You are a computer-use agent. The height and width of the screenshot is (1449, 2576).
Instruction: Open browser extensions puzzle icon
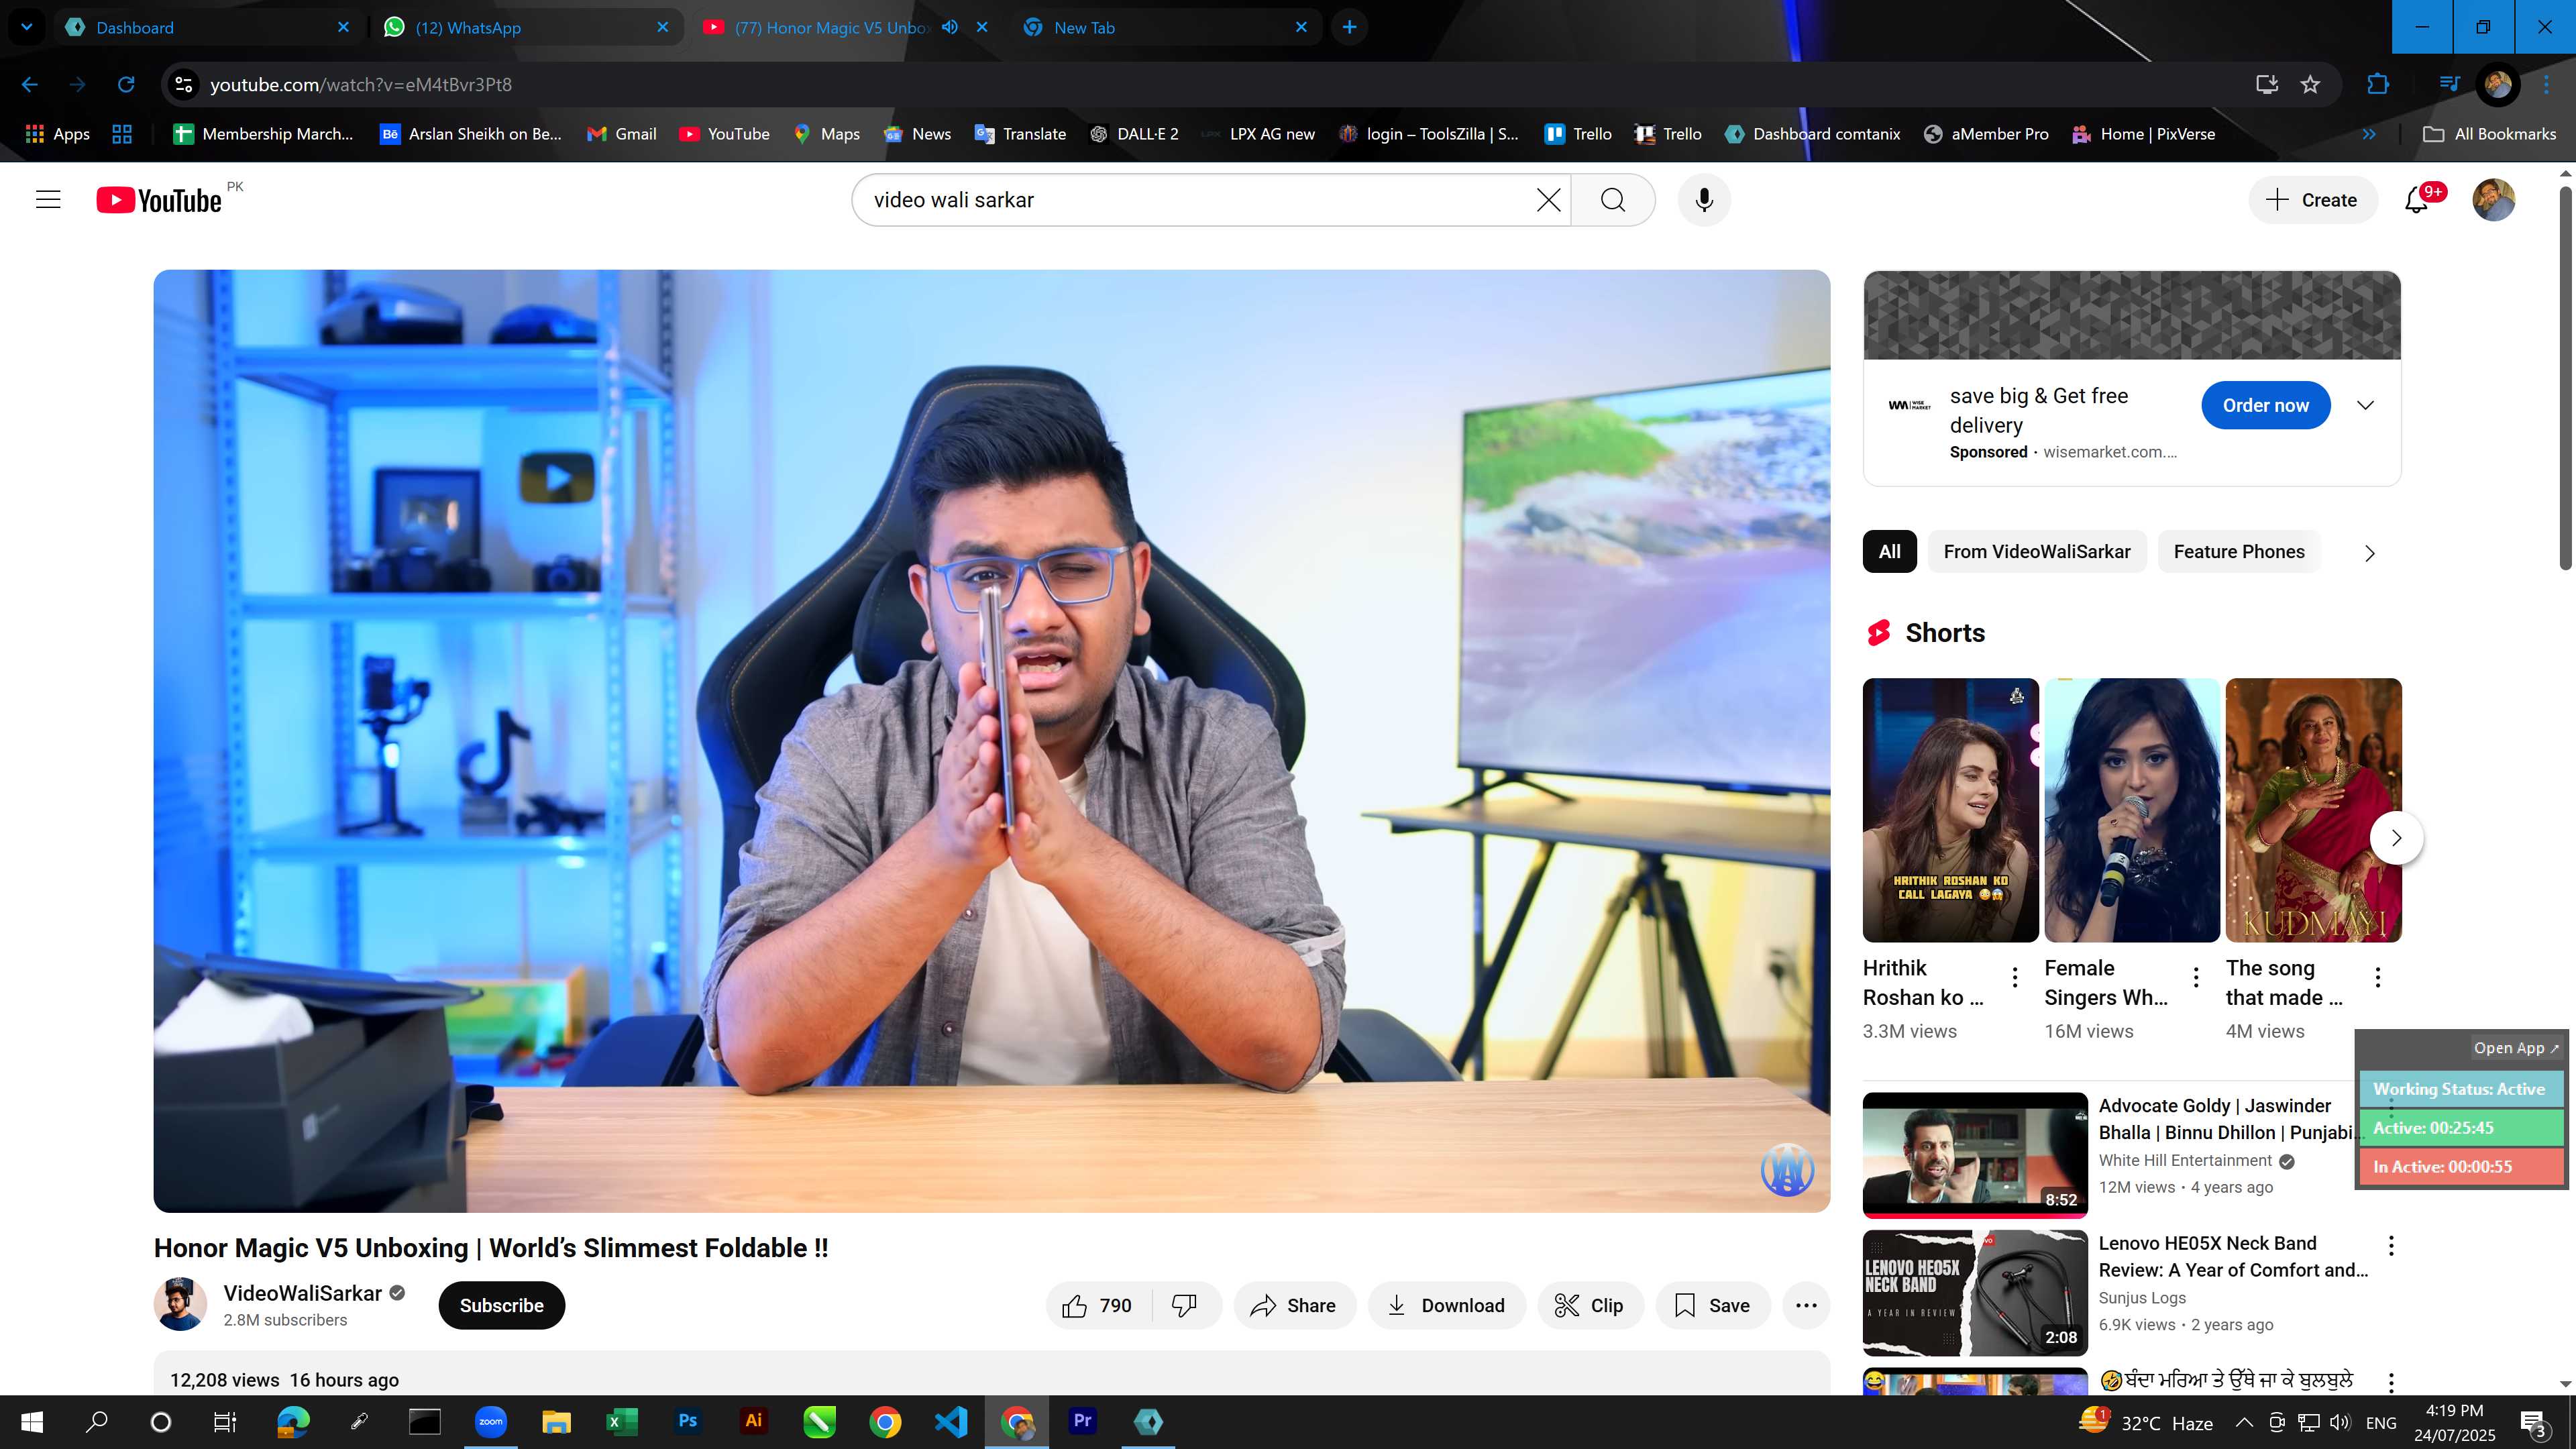point(2378,85)
